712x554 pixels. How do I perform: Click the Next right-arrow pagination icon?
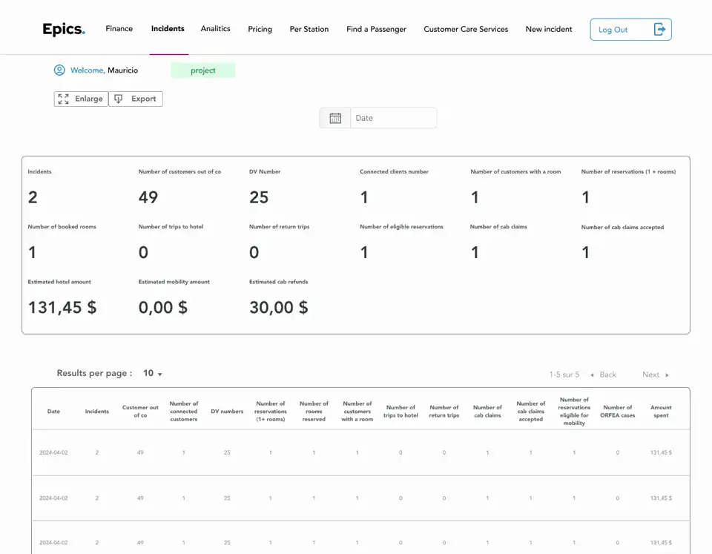pos(667,375)
